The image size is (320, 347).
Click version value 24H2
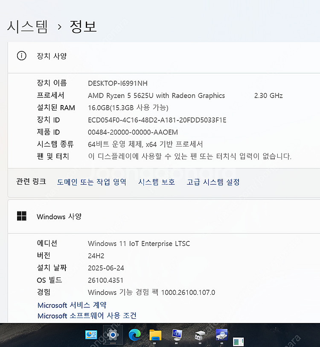coord(96,256)
